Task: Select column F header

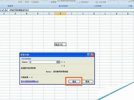Action: pyautogui.click(x=38, y=14)
